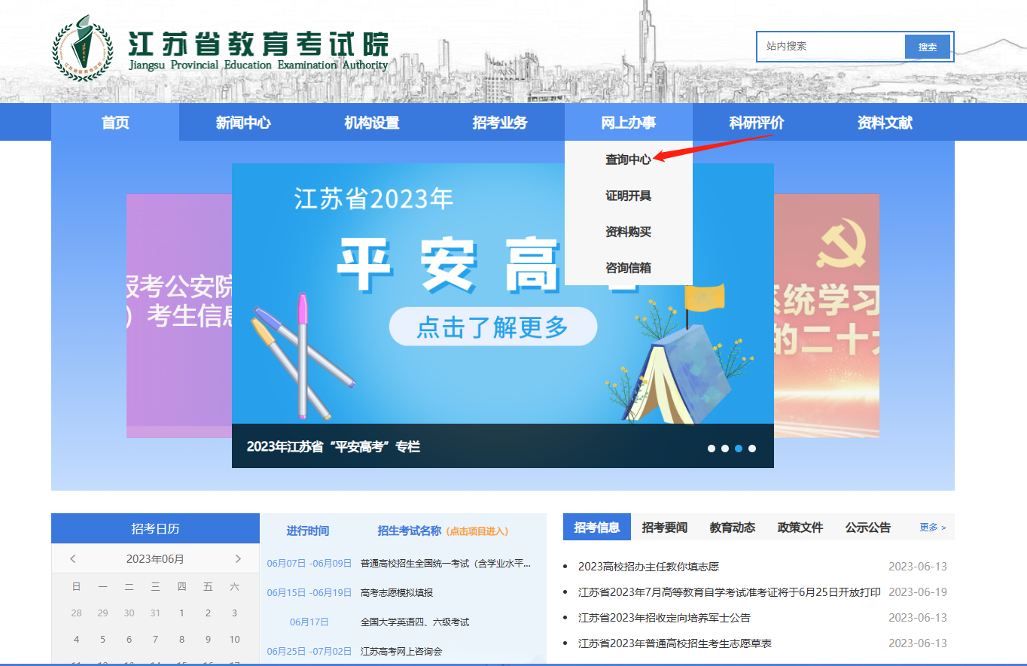The width and height of the screenshot is (1027, 666).
Task: Select calendar date 10
Action: [234, 639]
